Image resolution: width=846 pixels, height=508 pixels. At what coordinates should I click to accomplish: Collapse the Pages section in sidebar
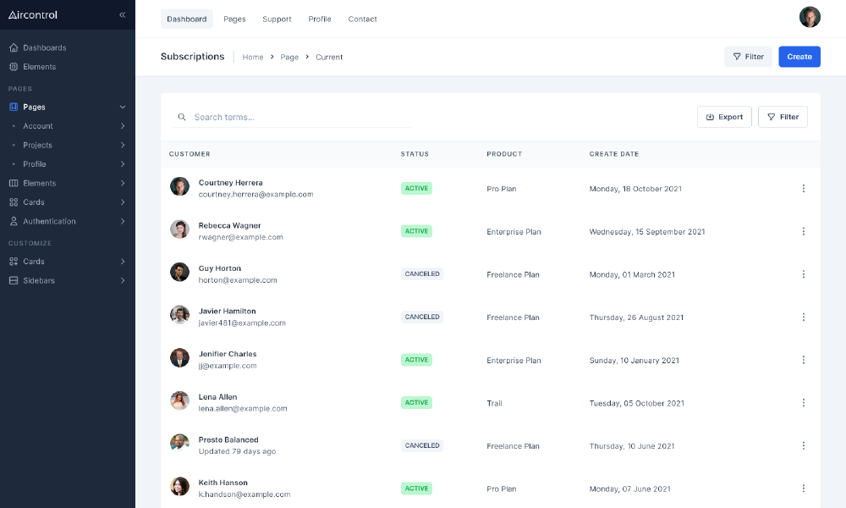coord(123,107)
